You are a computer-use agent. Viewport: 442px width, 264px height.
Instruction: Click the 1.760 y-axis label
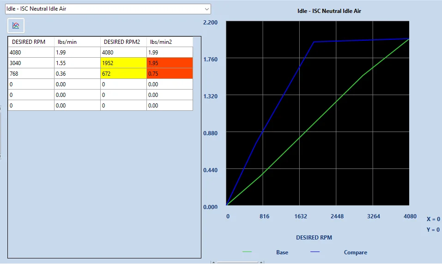click(x=210, y=60)
